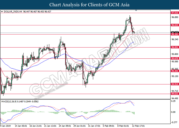Click the Chart Analysis for Clients title
This screenshot has height=128, width=179.
(89, 5)
